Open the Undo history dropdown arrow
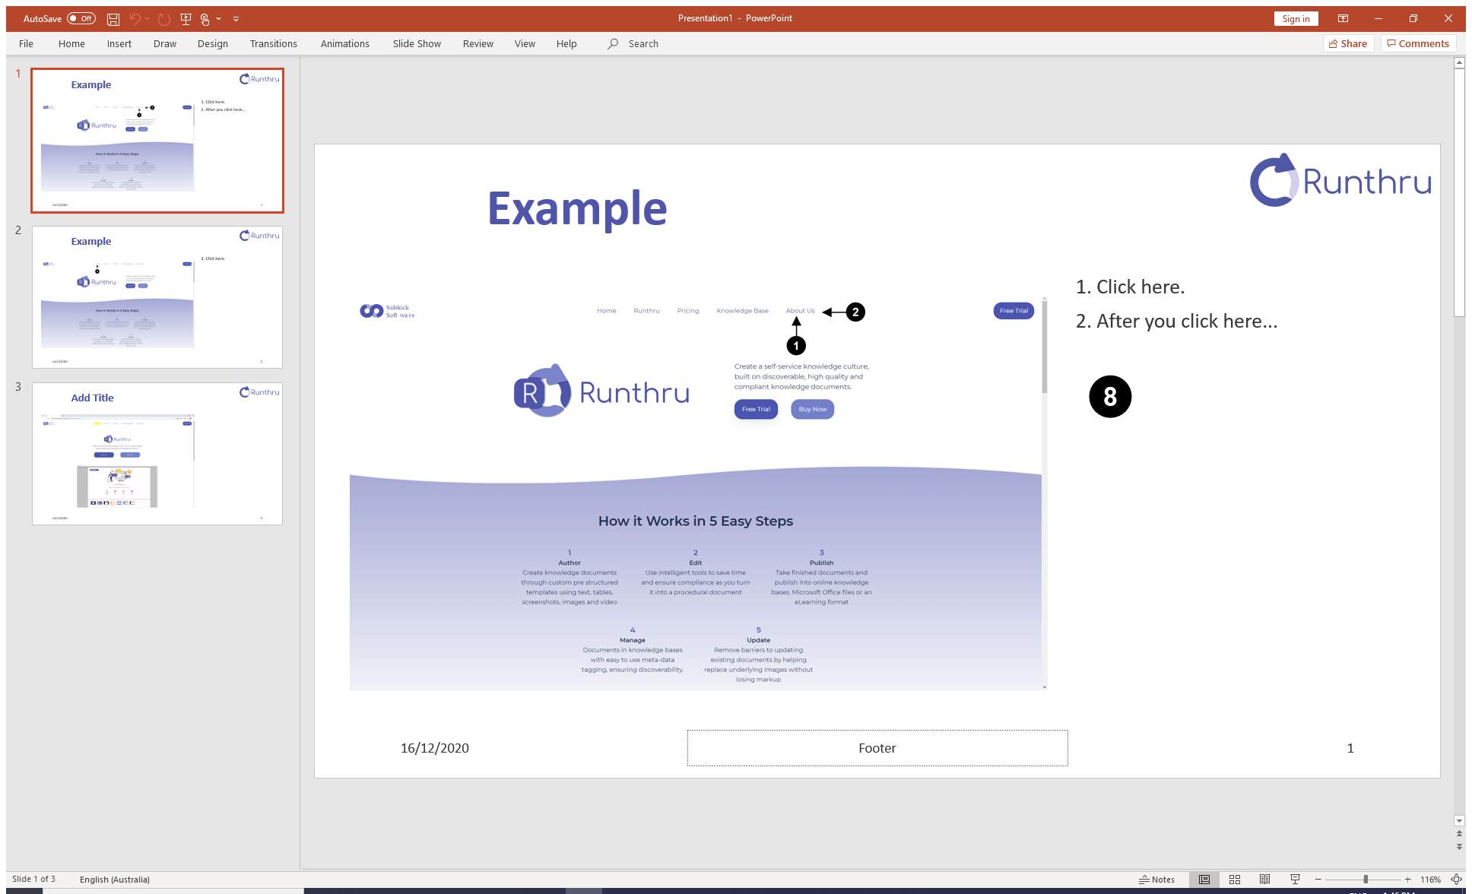 [x=148, y=19]
